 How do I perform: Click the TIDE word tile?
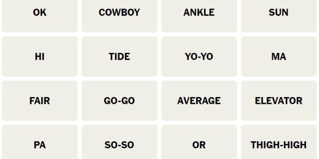[120, 56]
